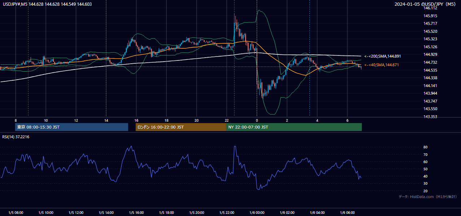461x216 pixels.
Task: Click the 145.915 price axis label
Action: (x=431, y=16)
